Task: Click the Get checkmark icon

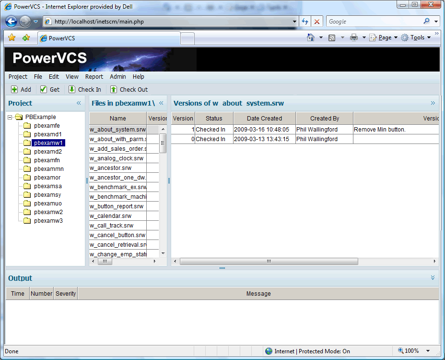Action: tap(44, 89)
